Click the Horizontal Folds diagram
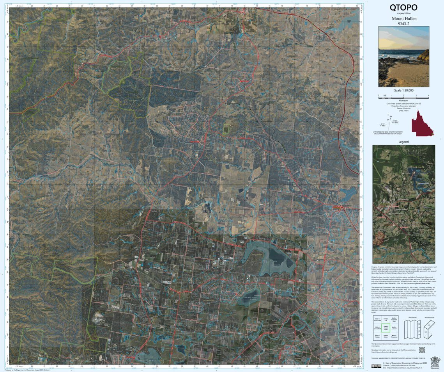This screenshot has width=444, height=372. pos(428,329)
